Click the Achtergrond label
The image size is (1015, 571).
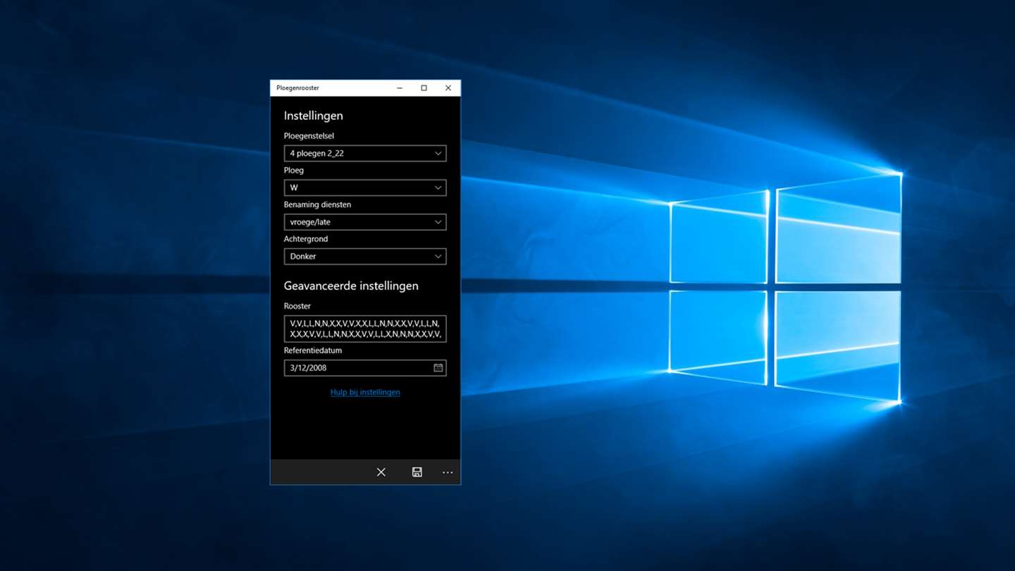306,239
